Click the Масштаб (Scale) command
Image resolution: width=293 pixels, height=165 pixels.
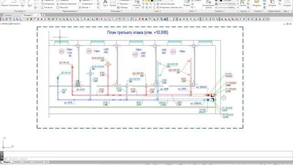pyautogui.click(x=62, y=7)
